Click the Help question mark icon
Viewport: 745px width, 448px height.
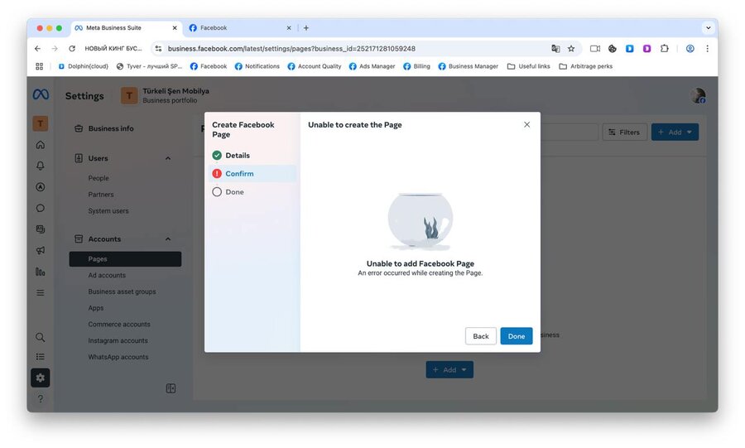[40, 399]
